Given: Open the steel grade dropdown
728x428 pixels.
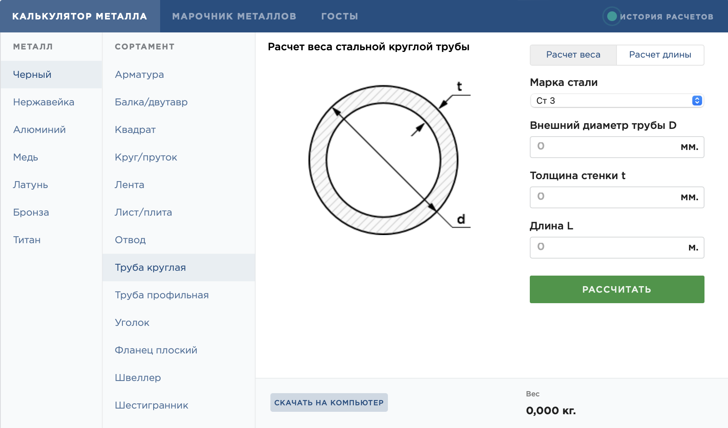Looking at the screenshot, I should (617, 101).
